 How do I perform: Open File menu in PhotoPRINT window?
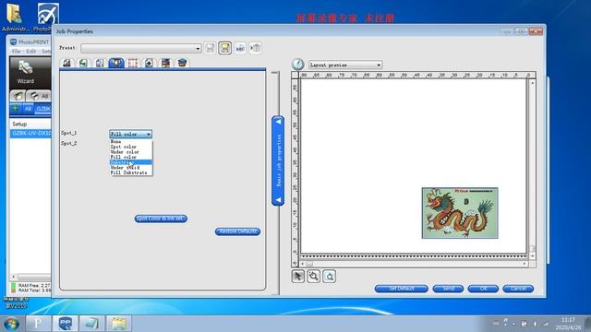click(x=17, y=52)
